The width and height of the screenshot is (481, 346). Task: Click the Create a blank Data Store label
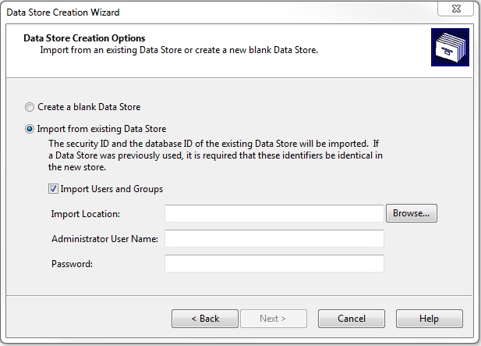click(x=89, y=107)
